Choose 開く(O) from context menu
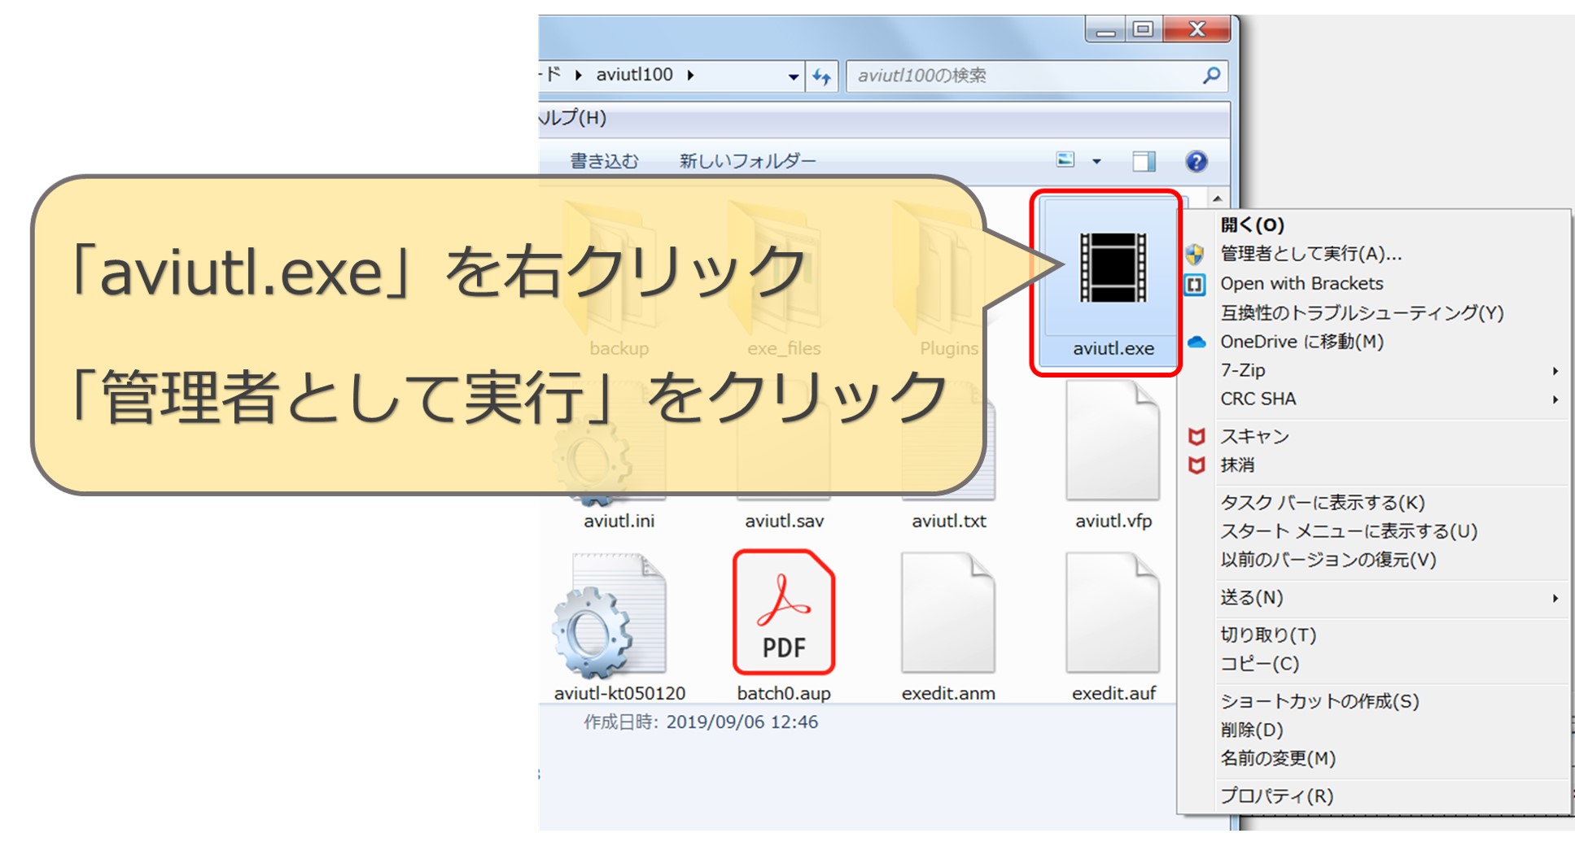Viewport: 1575px width, 855px height. coord(1252,225)
